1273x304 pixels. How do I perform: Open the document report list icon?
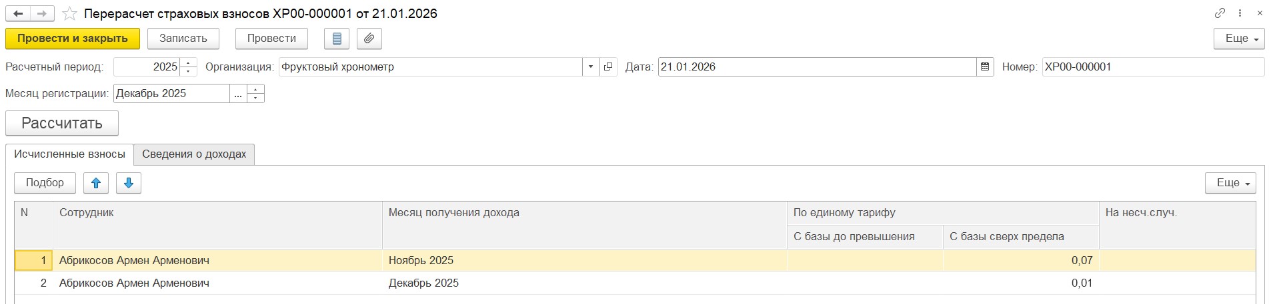[x=337, y=39]
